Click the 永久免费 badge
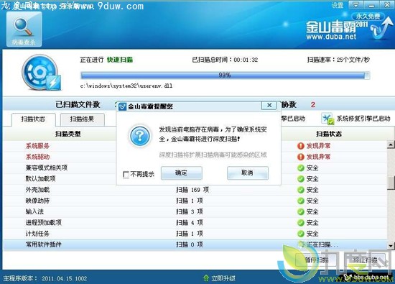Viewport: 395px width, 284px height. [368, 17]
